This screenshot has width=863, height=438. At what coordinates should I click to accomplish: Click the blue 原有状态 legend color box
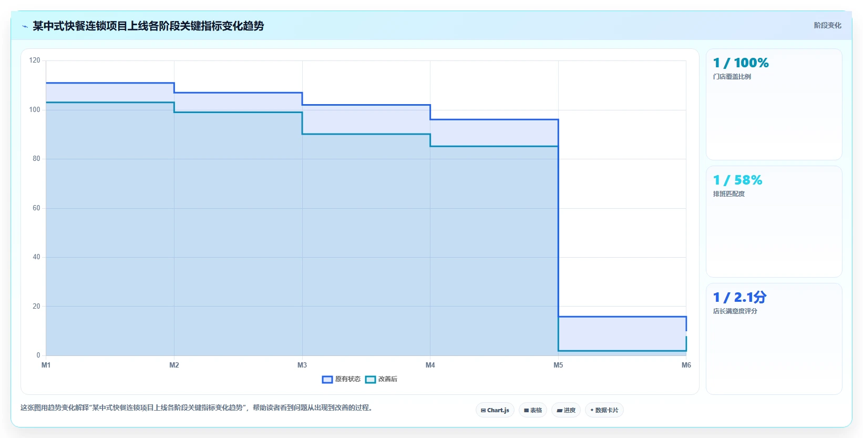click(x=327, y=379)
